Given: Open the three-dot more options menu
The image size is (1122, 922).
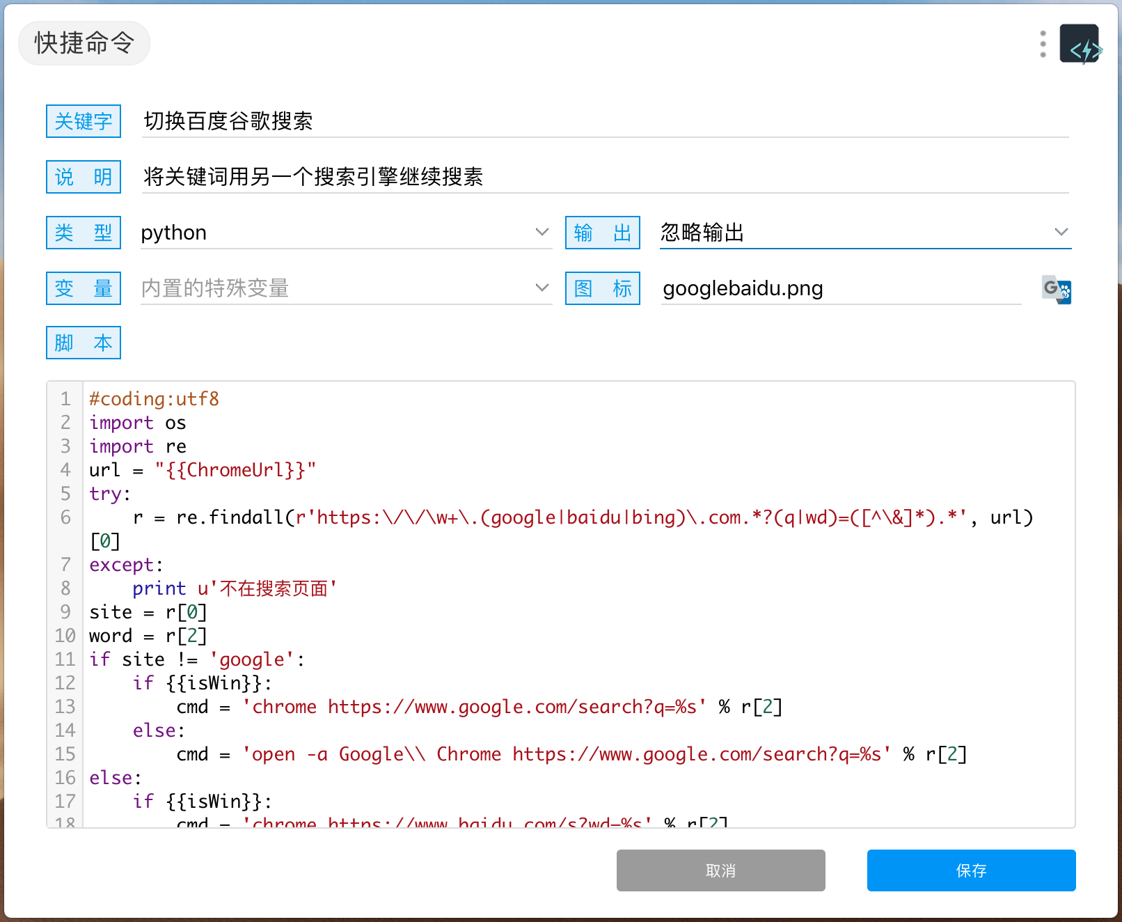Looking at the screenshot, I should click(x=1042, y=44).
